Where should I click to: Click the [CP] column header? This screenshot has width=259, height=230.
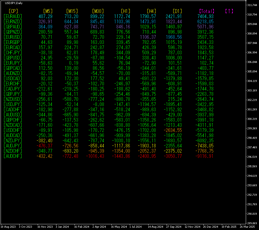(13, 11)
